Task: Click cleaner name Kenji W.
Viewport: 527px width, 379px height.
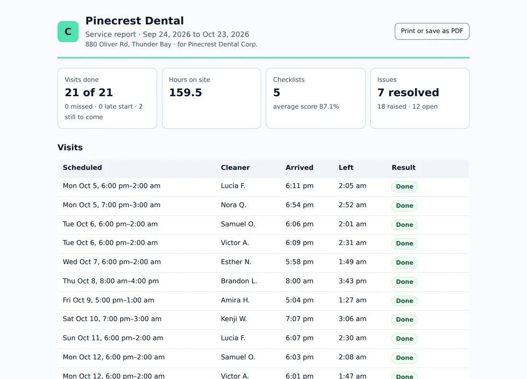Action: 234,319
